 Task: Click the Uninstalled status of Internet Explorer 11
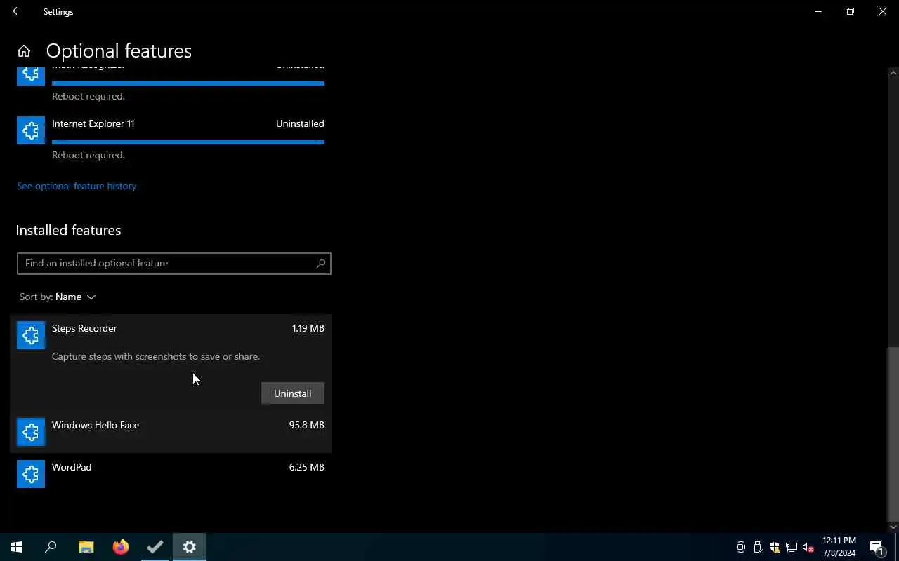pyautogui.click(x=300, y=123)
